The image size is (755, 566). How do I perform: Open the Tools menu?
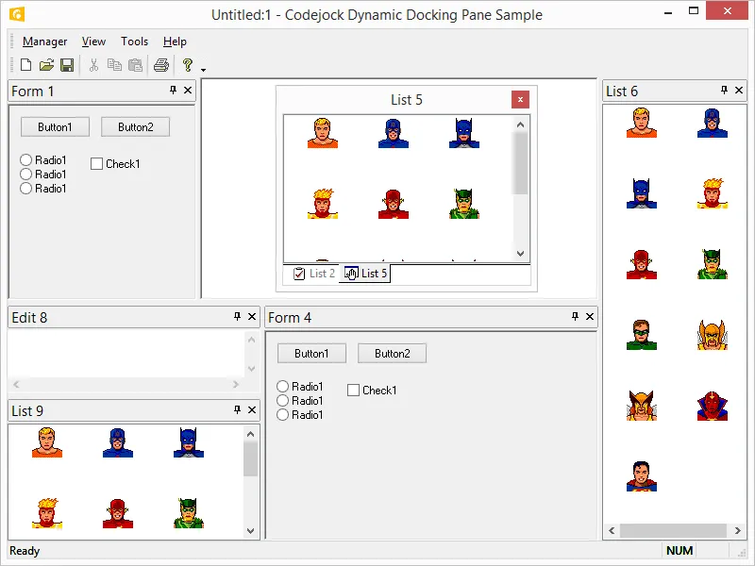pos(134,42)
